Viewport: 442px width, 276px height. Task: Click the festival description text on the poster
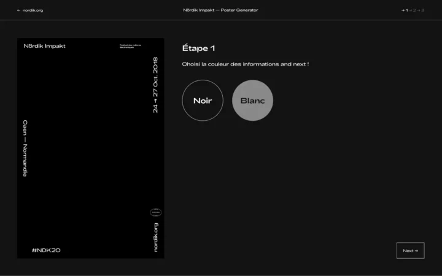click(x=130, y=46)
